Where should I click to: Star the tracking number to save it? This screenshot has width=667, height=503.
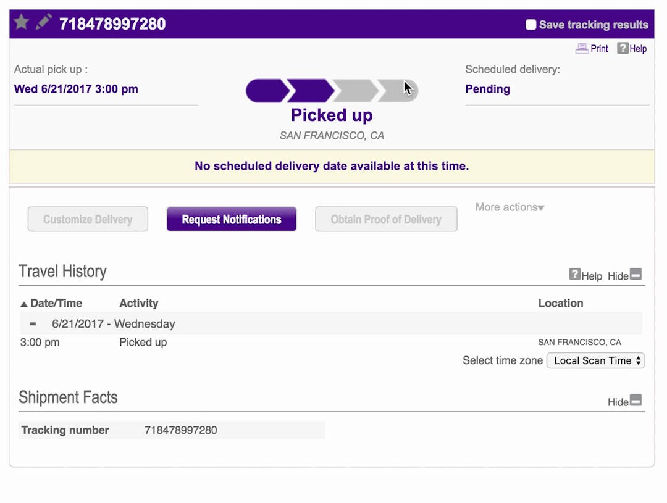pos(21,22)
